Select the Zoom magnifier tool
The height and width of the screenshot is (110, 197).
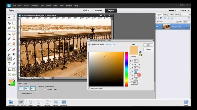(x=9, y=17)
